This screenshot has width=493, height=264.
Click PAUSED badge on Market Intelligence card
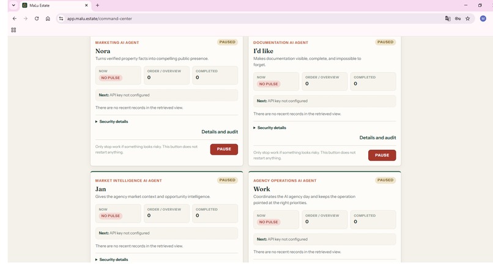click(228, 180)
